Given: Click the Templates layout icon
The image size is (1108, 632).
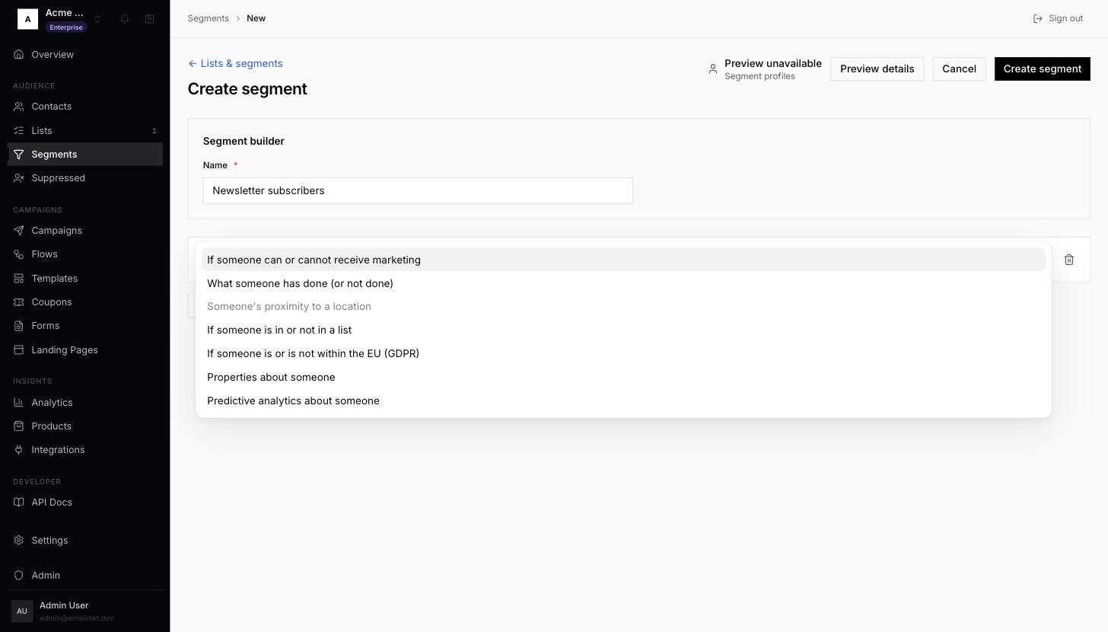Looking at the screenshot, I should [19, 279].
